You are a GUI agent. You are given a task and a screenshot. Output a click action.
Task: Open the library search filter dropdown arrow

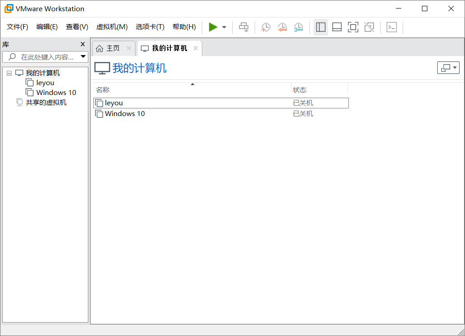83,56
